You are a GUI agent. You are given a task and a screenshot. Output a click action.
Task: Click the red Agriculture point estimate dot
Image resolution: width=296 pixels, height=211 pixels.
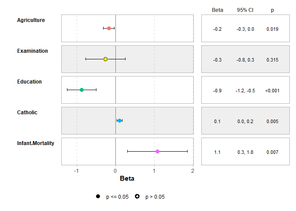tap(109, 28)
